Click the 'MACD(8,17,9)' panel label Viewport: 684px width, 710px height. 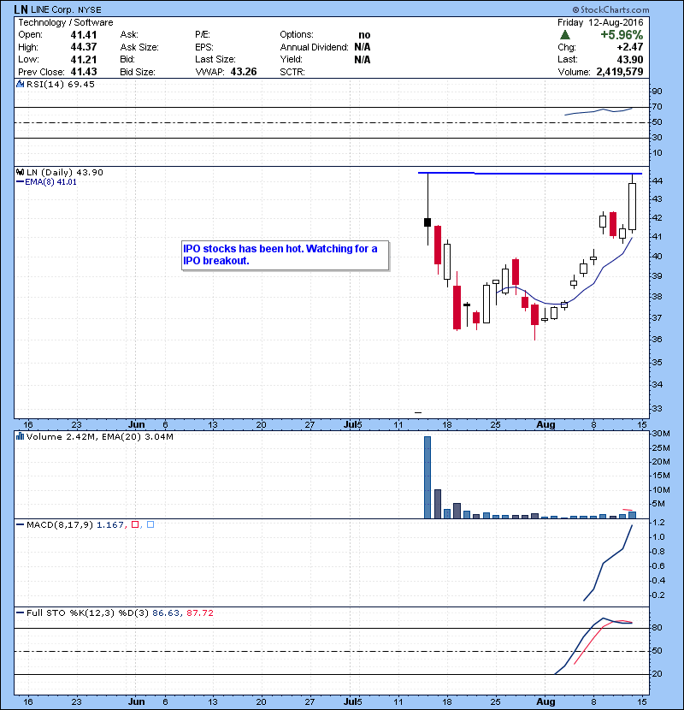pyautogui.click(x=60, y=524)
